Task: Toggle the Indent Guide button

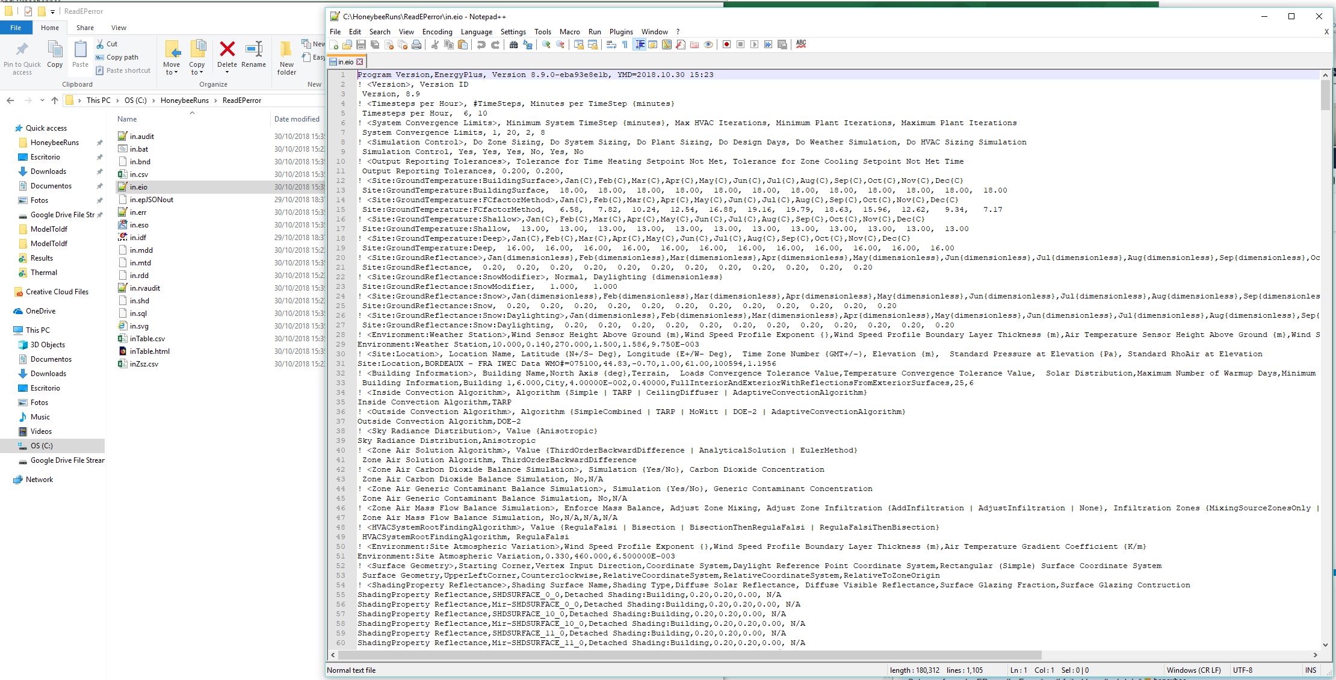Action: (639, 45)
